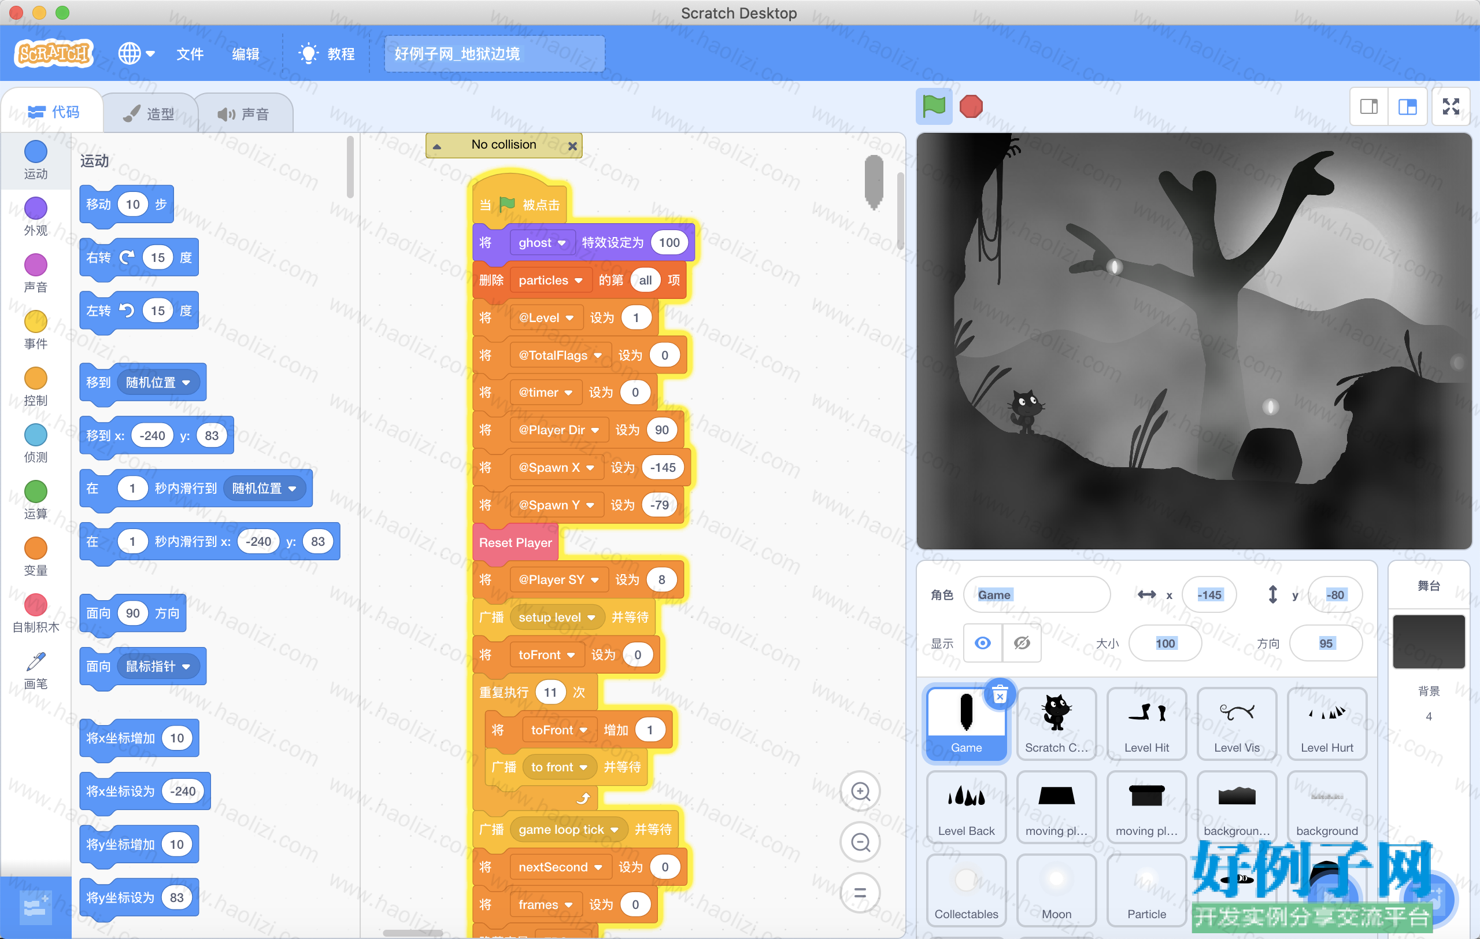Click the project title field
This screenshot has width=1480, height=939.
(494, 54)
